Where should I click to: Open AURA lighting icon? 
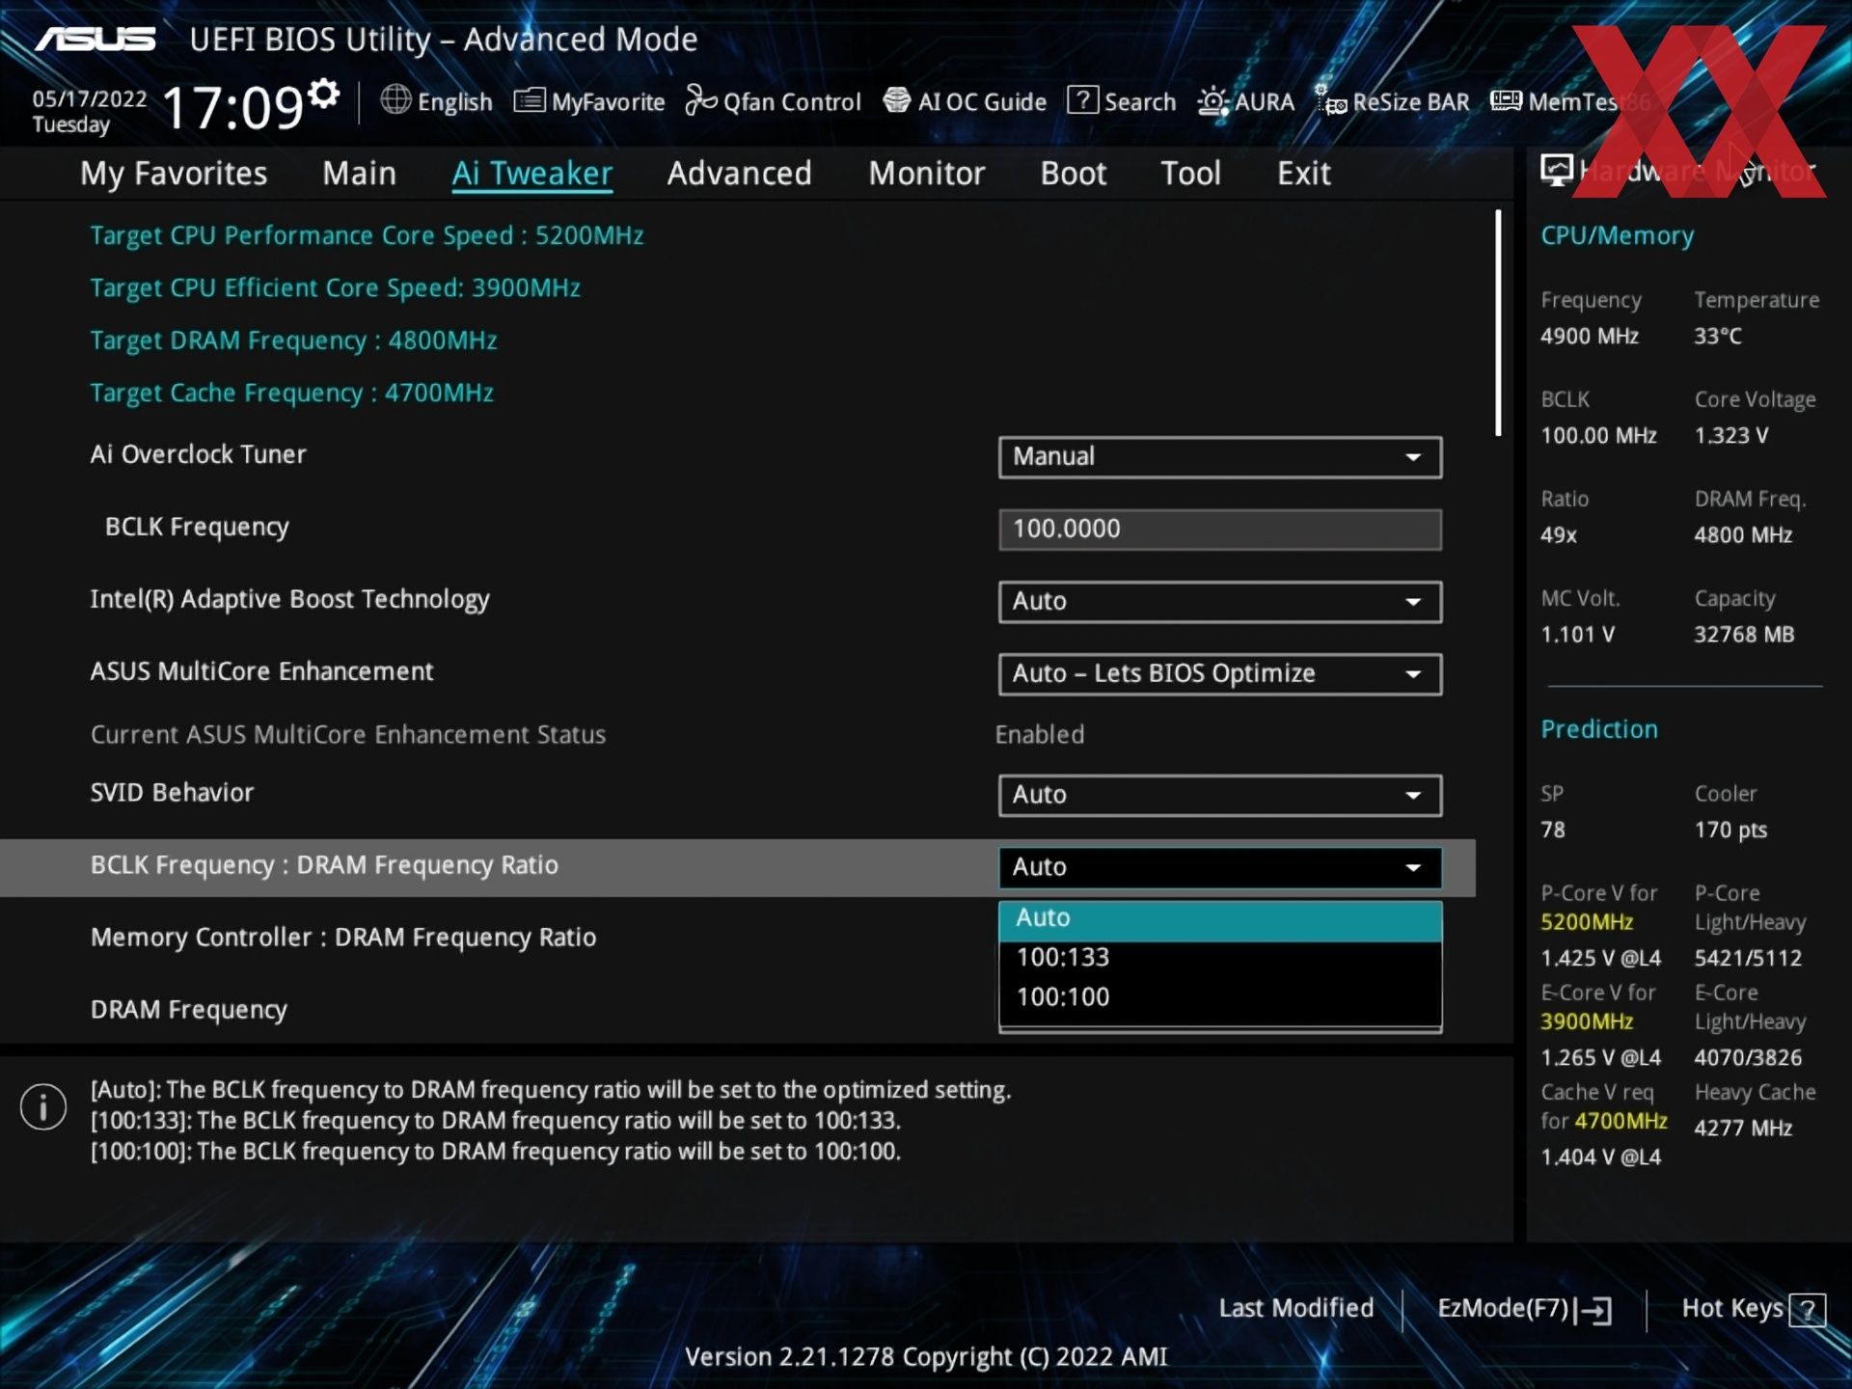[1212, 101]
